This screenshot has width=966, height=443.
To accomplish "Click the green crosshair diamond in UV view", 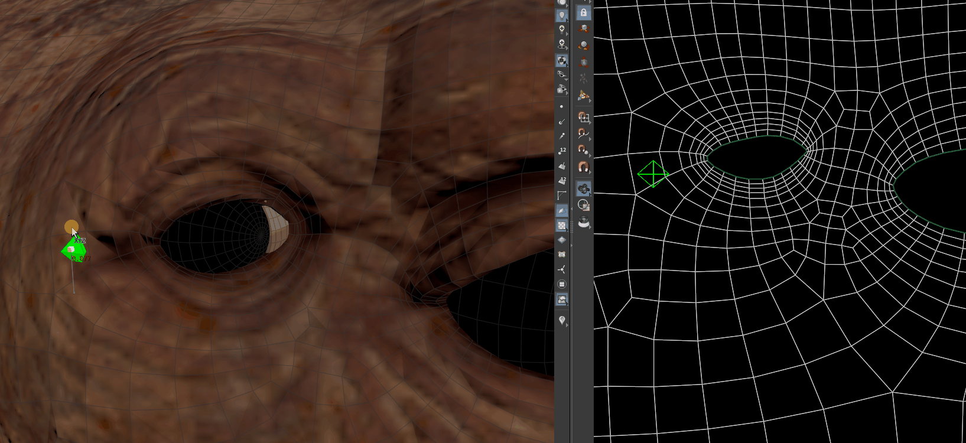I will (x=653, y=174).
